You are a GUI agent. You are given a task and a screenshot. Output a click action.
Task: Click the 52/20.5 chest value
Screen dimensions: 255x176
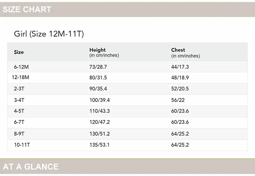click(x=180, y=89)
